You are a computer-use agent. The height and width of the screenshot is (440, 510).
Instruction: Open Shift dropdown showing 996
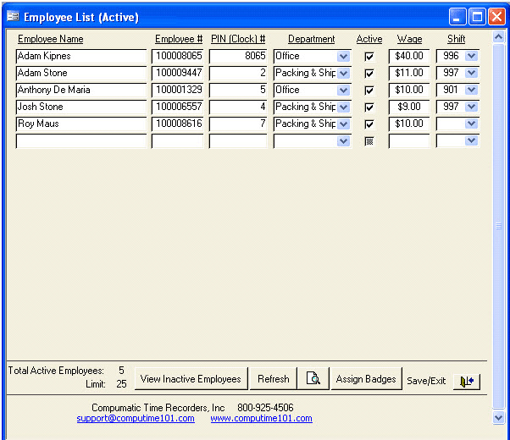point(472,56)
